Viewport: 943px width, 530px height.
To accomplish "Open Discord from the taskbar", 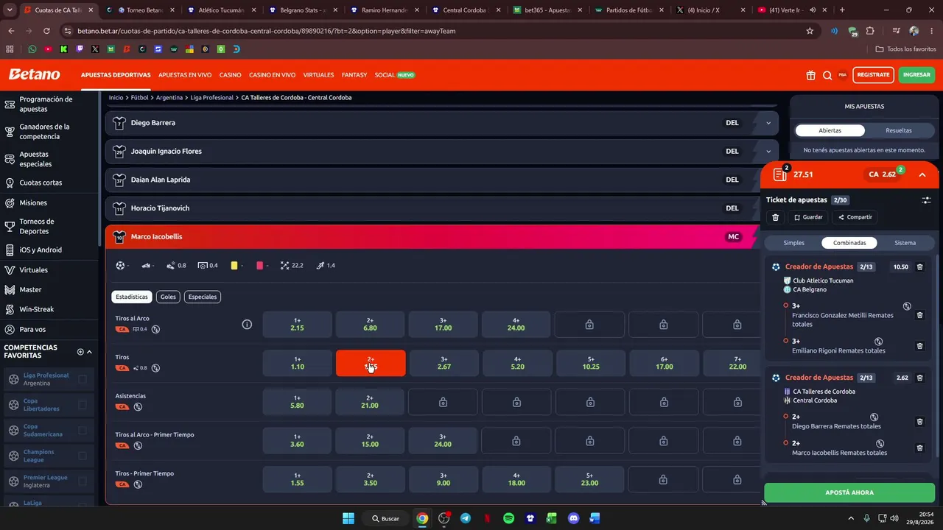I will tap(573, 518).
